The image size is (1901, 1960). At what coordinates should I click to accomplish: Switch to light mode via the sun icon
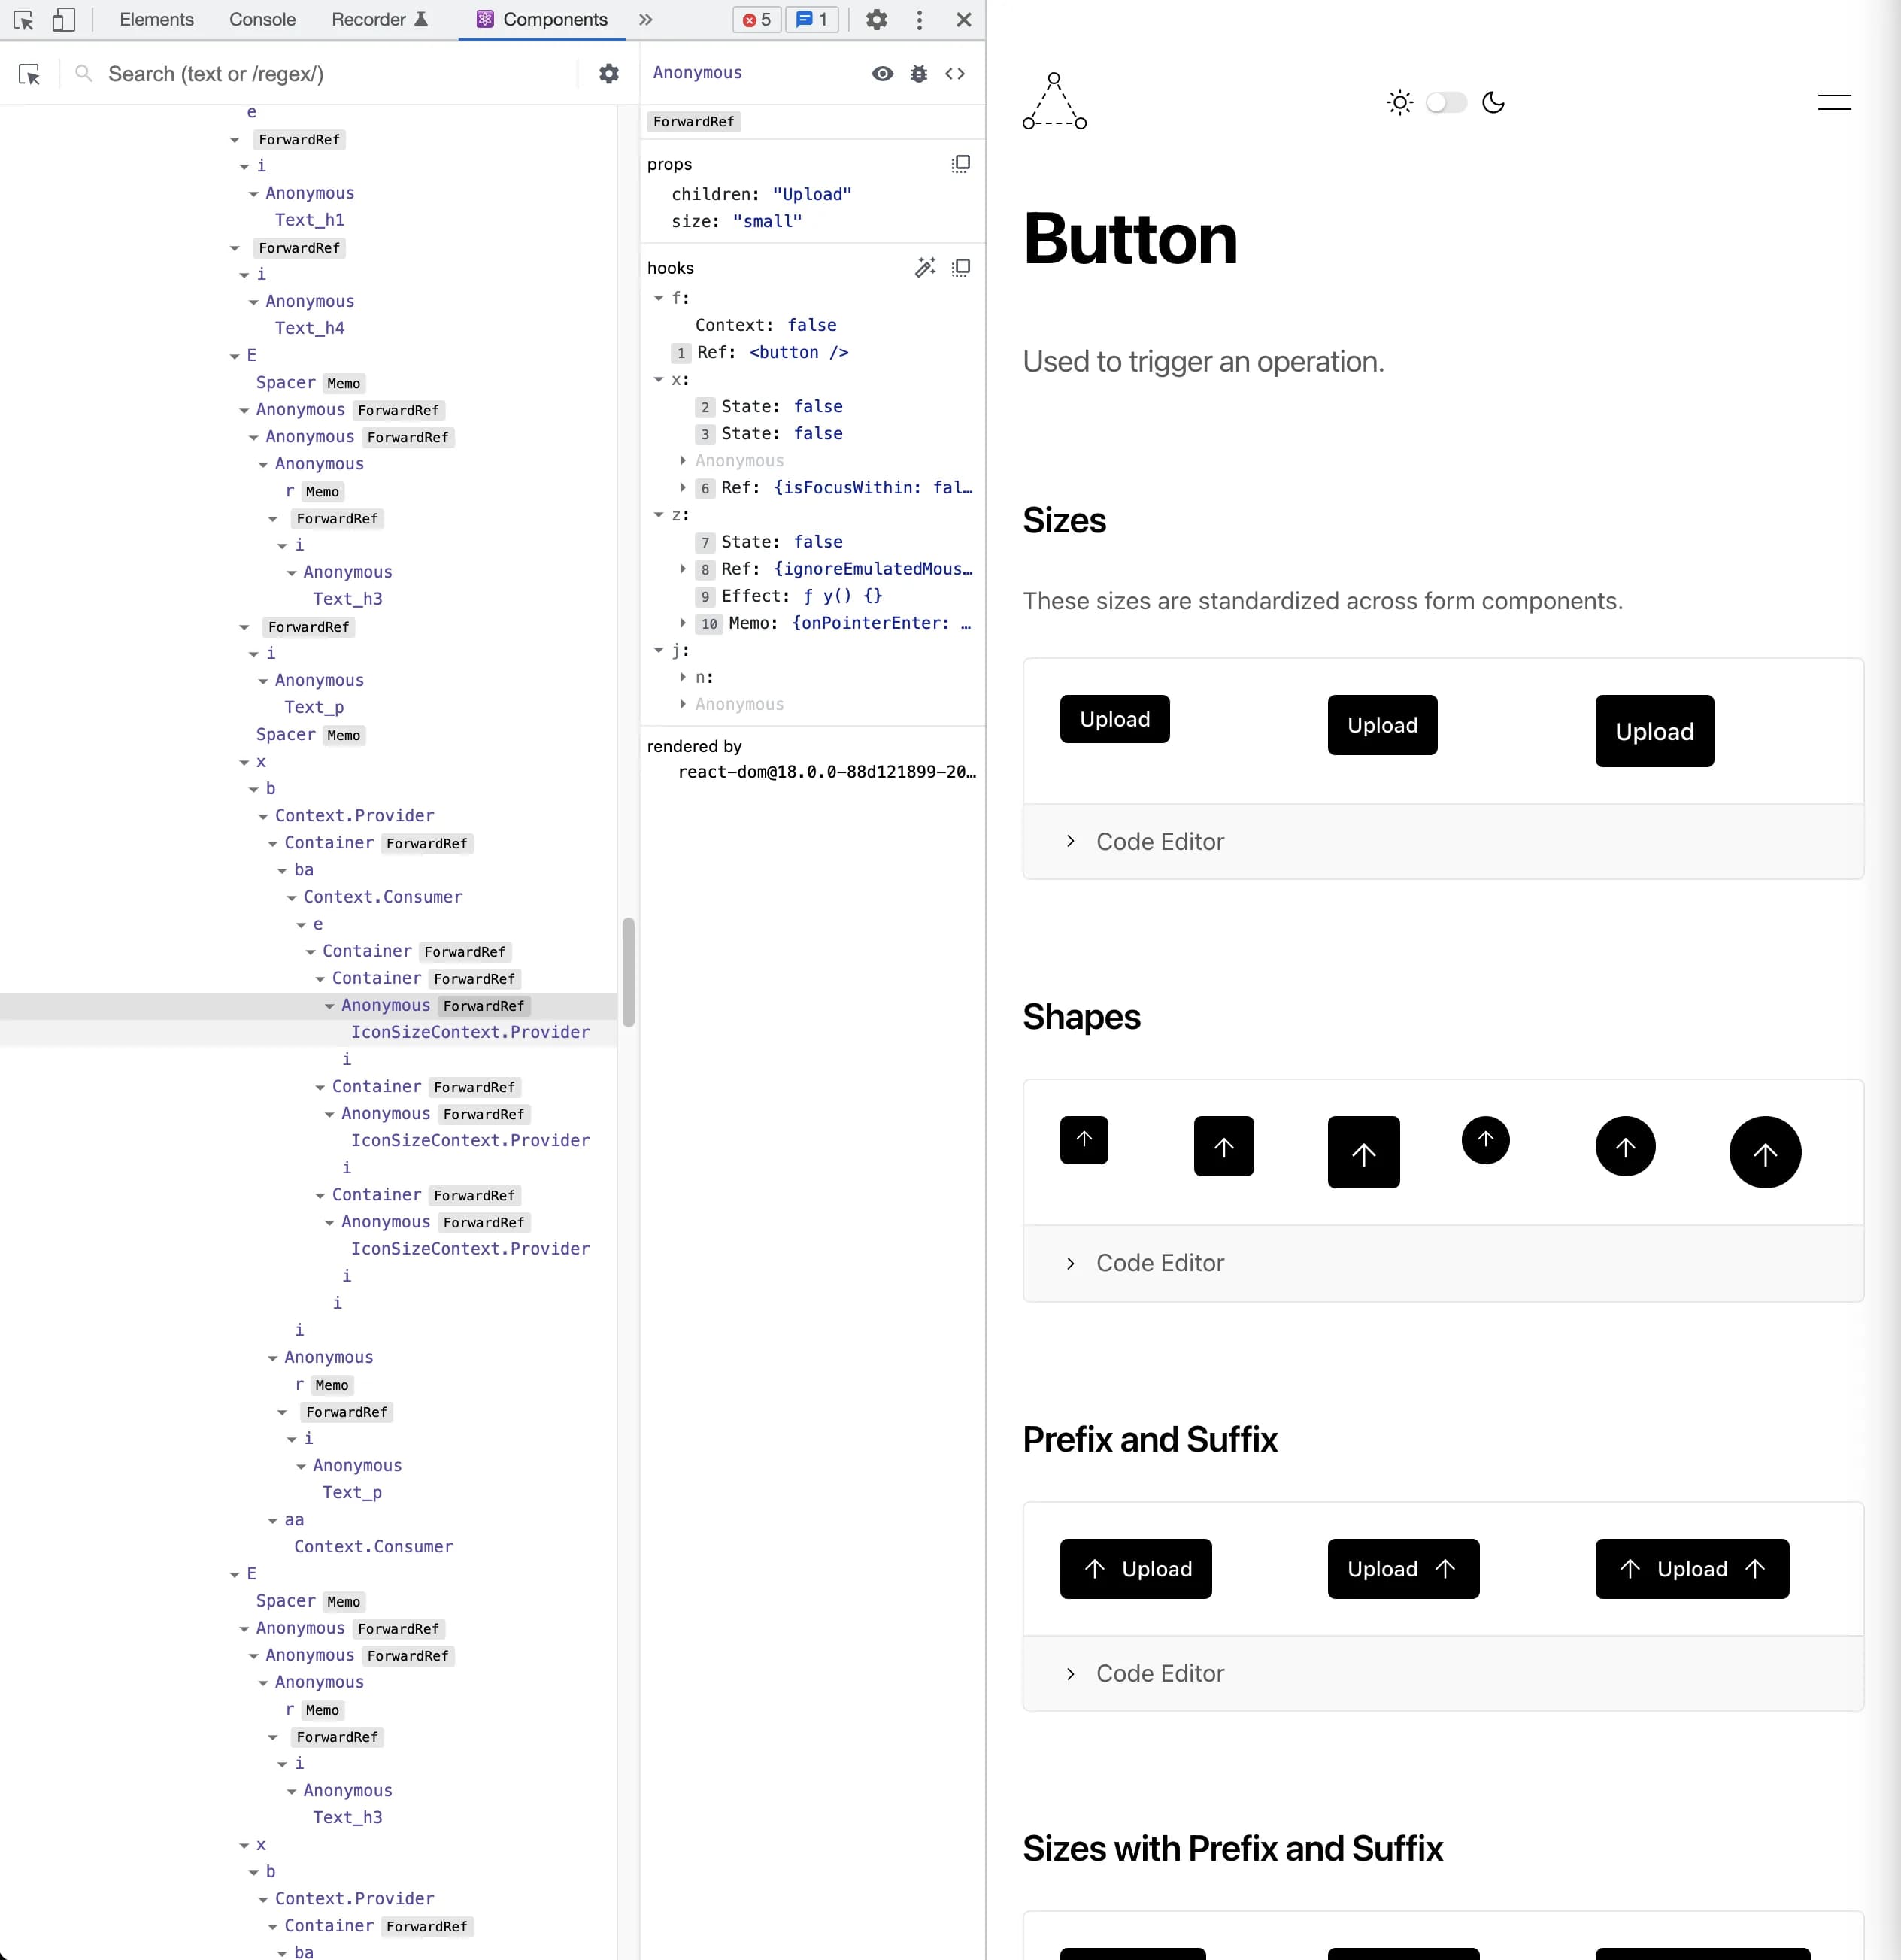[x=1400, y=103]
